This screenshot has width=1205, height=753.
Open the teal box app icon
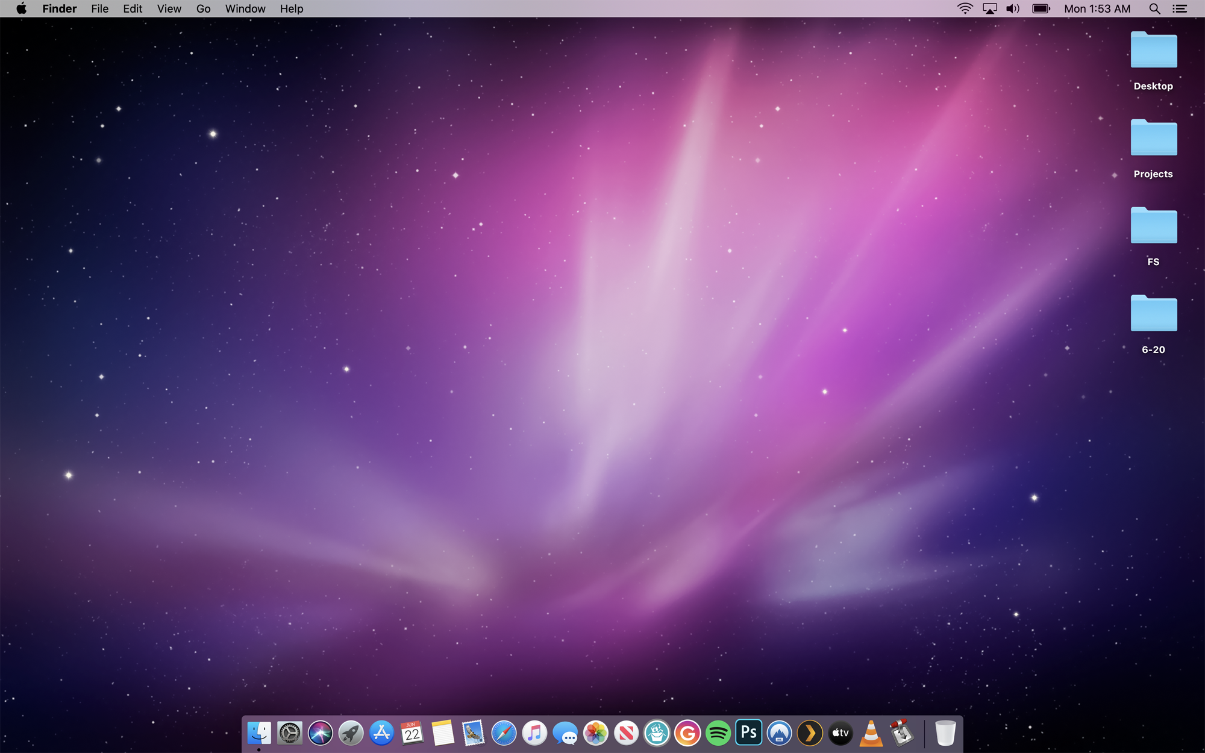(x=657, y=733)
